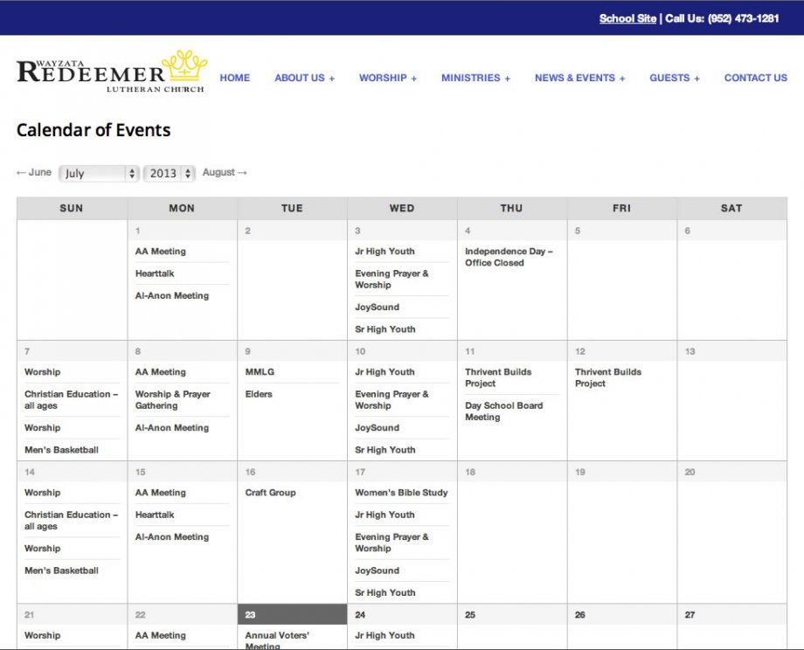Go to previous month June
This screenshot has height=650, width=804.
pyautogui.click(x=34, y=173)
